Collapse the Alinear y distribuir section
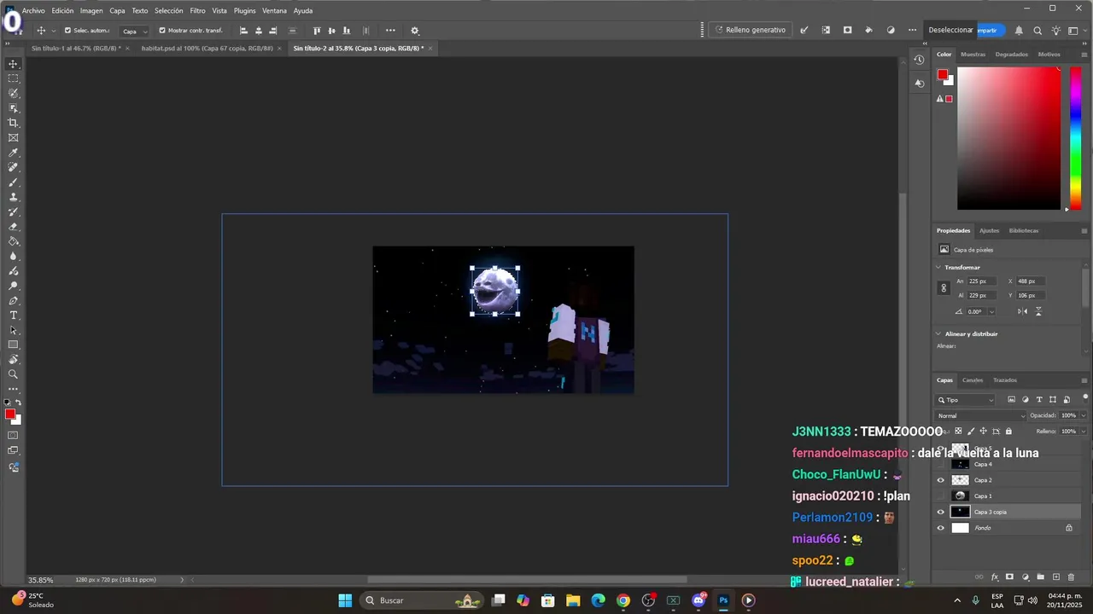This screenshot has height=614, width=1093. (938, 333)
